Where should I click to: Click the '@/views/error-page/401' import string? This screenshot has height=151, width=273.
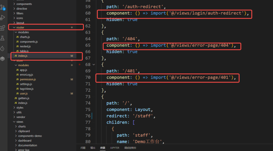coord(200,78)
